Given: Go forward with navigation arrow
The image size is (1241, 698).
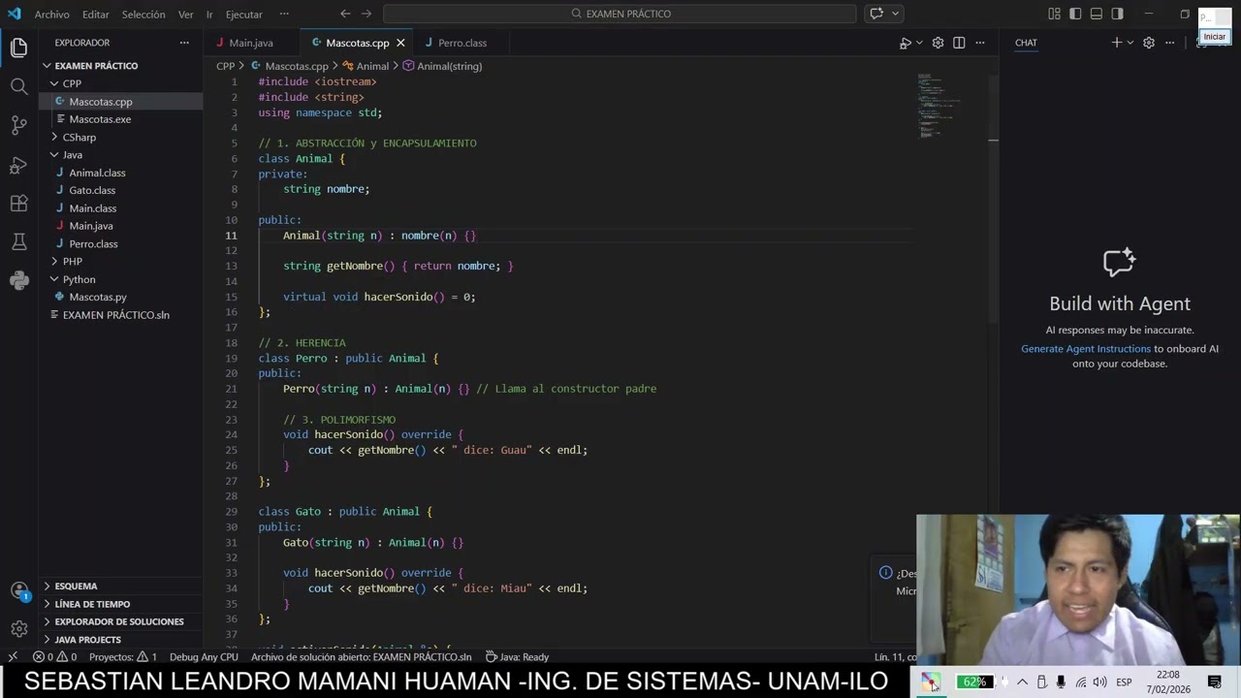Looking at the screenshot, I should (x=366, y=14).
